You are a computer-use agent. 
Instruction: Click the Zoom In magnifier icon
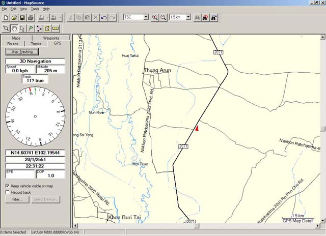[x=155, y=17]
